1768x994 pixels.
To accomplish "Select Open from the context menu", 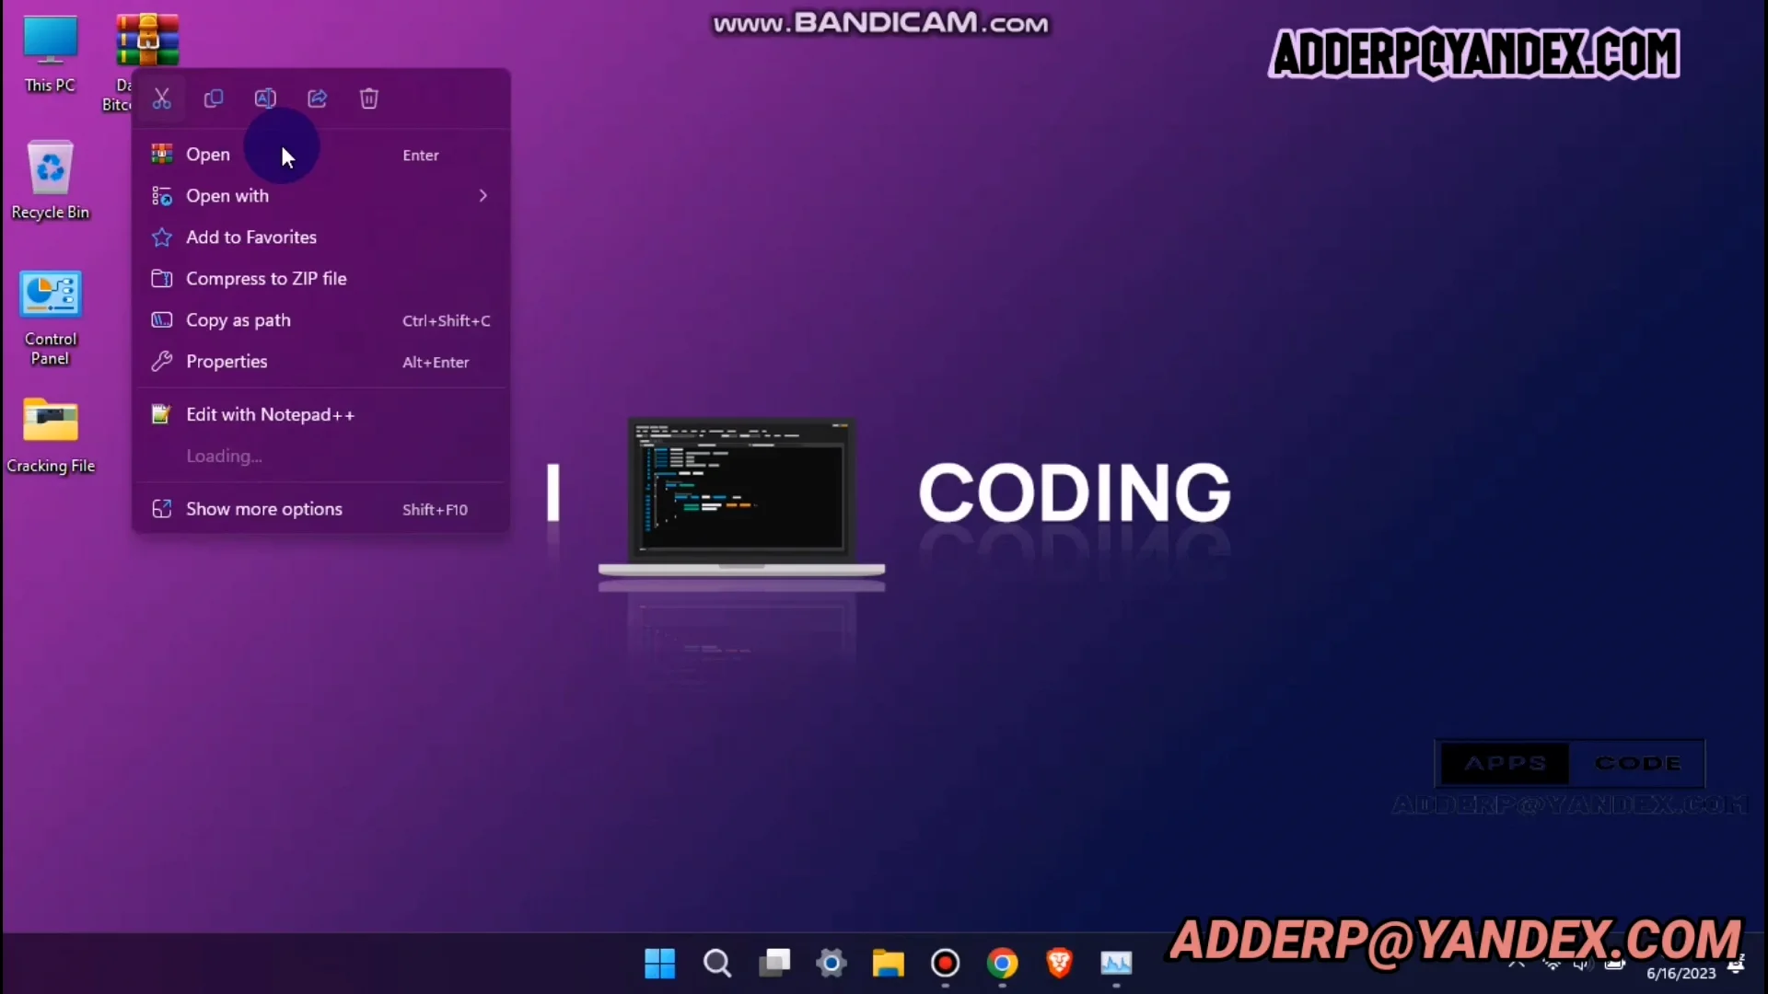I will point(208,155).
